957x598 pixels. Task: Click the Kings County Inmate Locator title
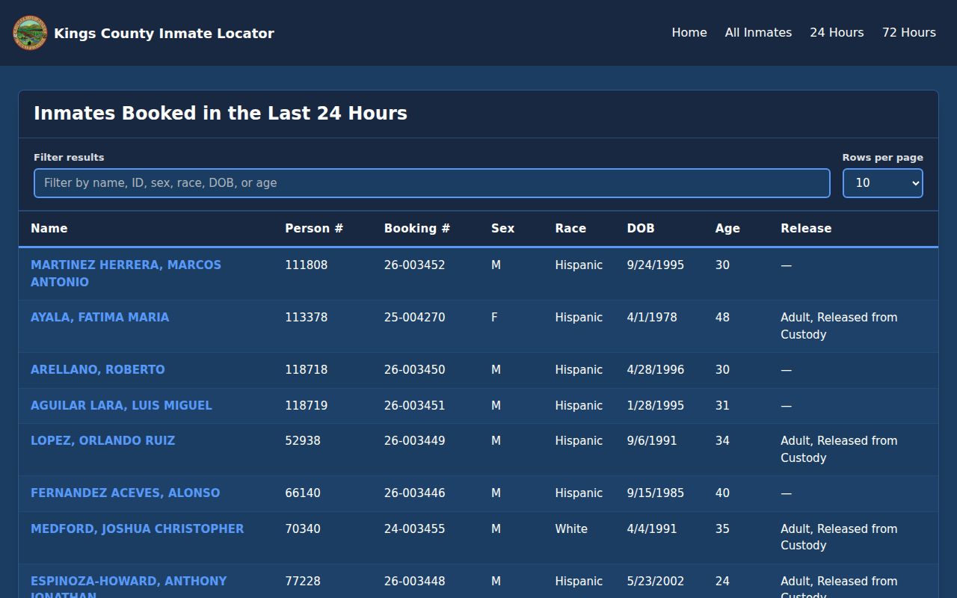164,33
